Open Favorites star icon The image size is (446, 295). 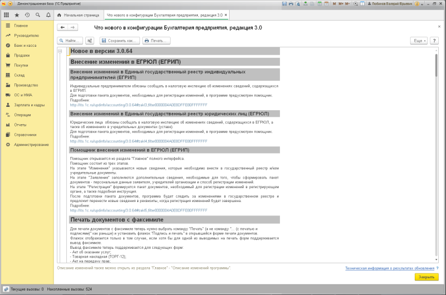pos(17,15)
